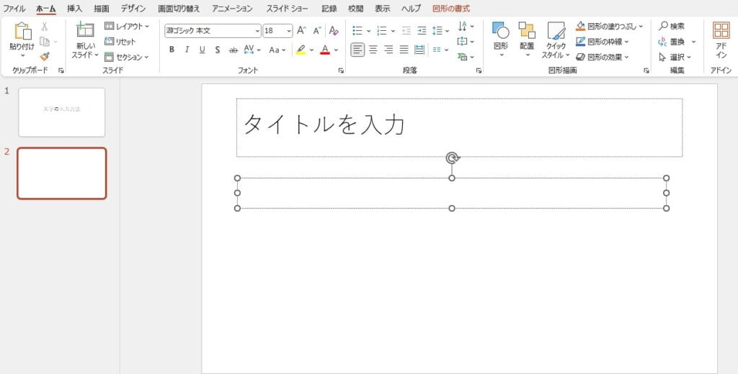This screenshot has width=738, height=374.
Task: Select slide 2 thumbnail
Action: (x=62, y=173)
